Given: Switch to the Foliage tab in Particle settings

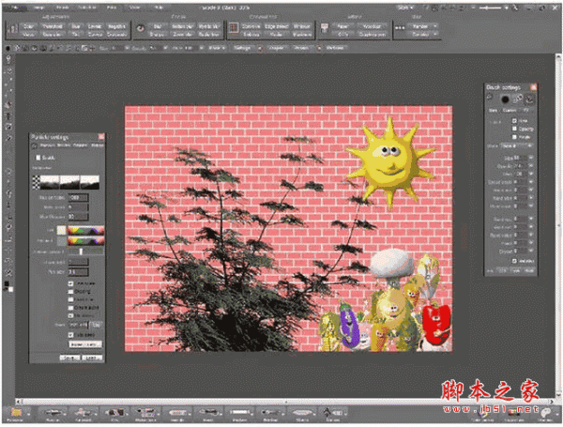Looking at the screenshot, I should pos(80,145).
